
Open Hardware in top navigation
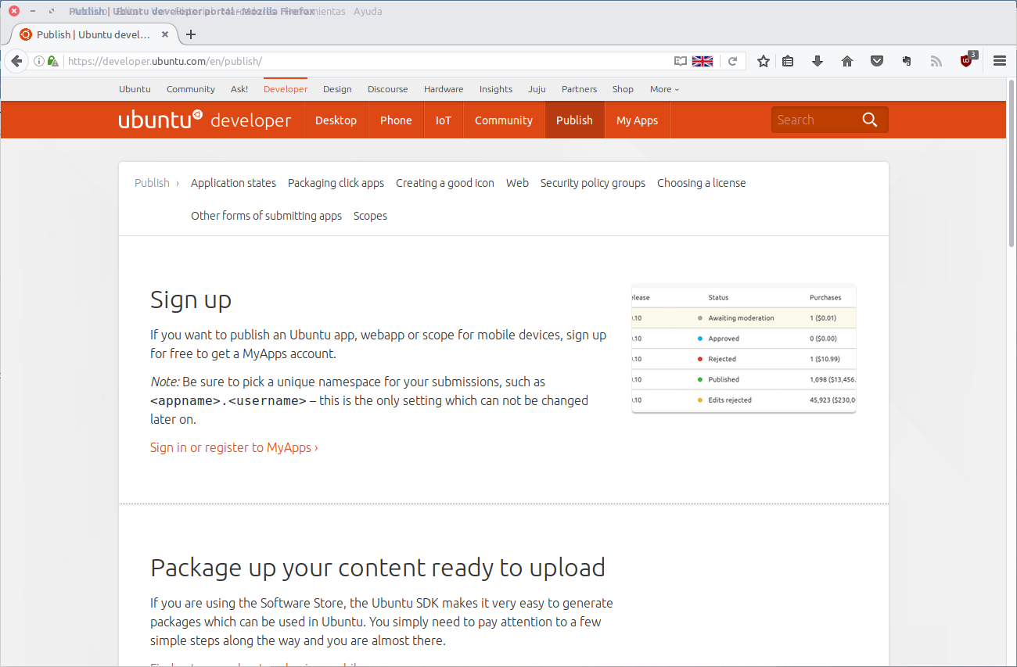(444, 89)
